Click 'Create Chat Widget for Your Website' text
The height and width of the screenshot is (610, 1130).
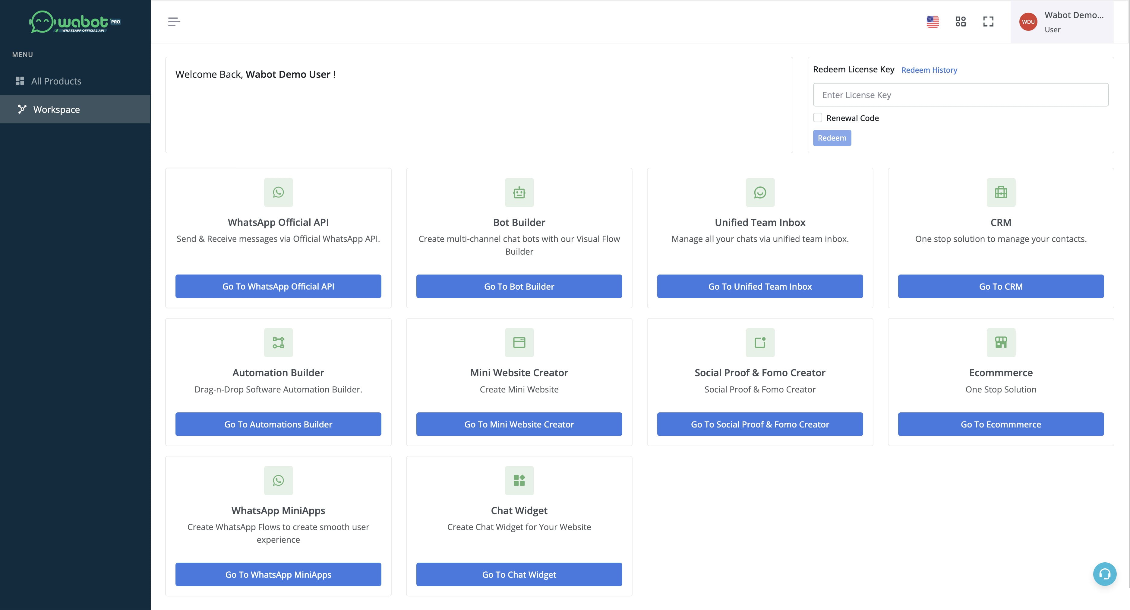519,527
